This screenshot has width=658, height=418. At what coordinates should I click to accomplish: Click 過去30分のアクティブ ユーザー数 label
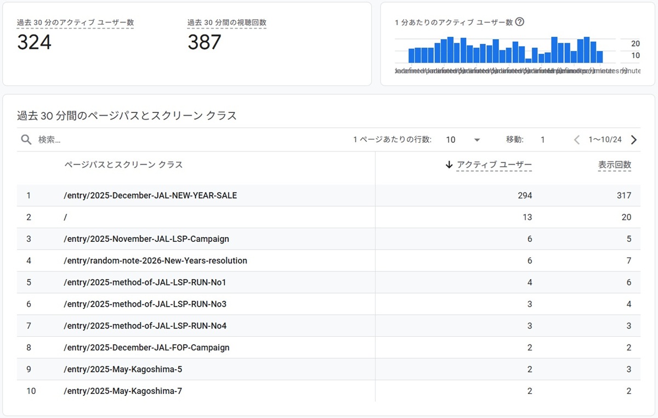(76, 22)
